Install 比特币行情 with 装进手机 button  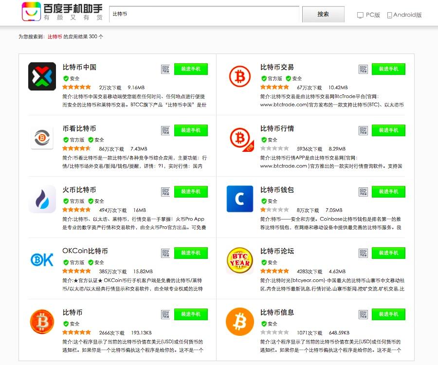point(388,130)
